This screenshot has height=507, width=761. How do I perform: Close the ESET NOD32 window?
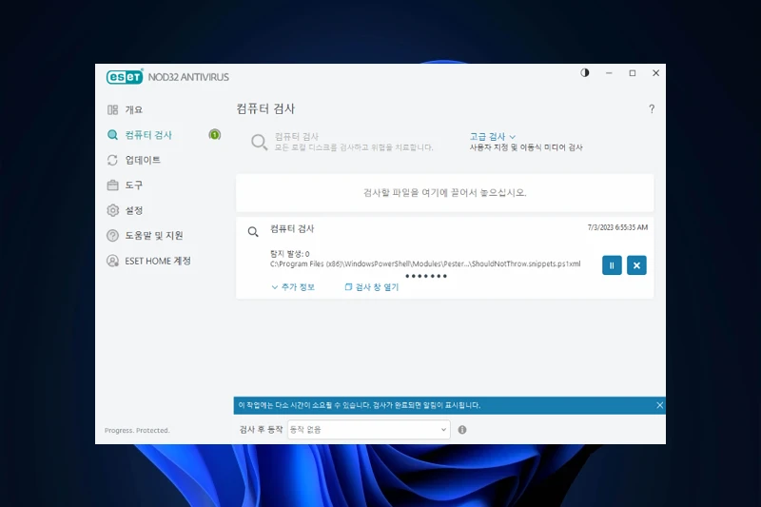655,73
